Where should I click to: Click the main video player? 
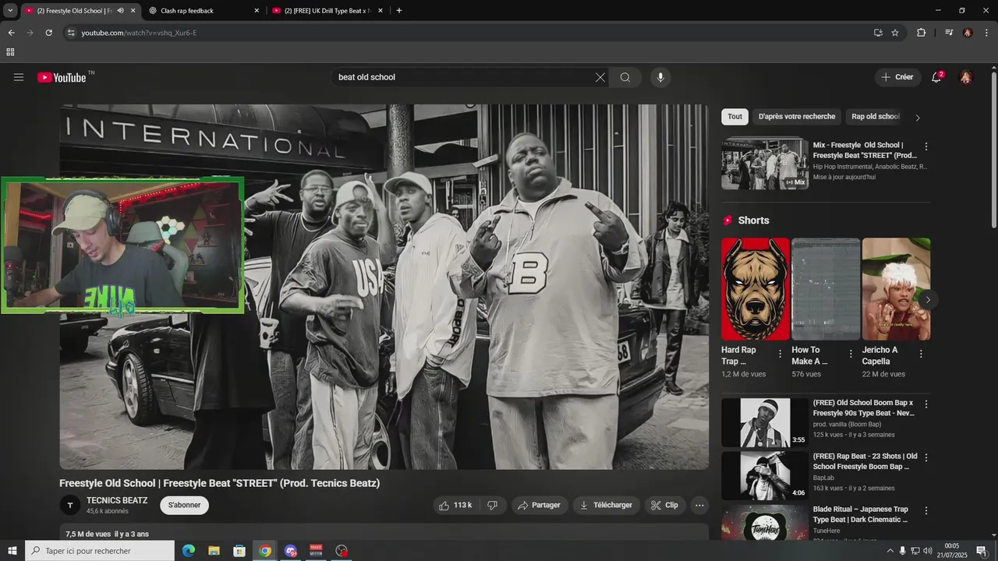384,287
